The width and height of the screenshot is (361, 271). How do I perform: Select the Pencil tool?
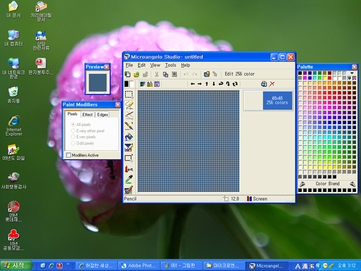point(129,105)
